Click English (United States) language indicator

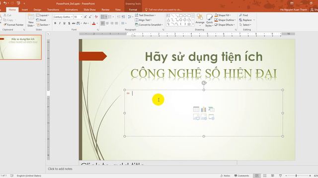click(x=29, y=176)
